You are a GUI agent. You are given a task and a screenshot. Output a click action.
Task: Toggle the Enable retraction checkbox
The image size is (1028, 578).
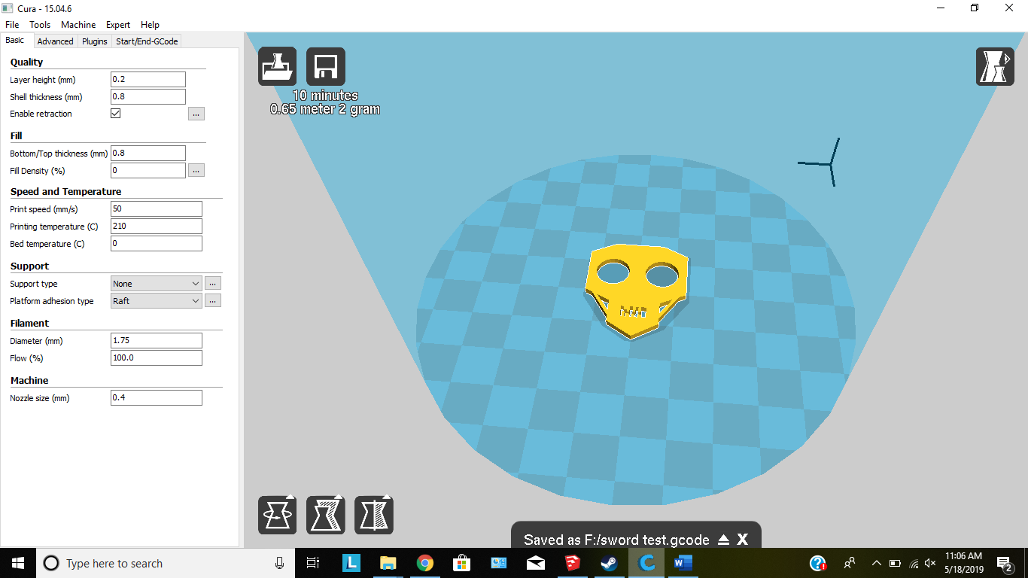point(115,113)
